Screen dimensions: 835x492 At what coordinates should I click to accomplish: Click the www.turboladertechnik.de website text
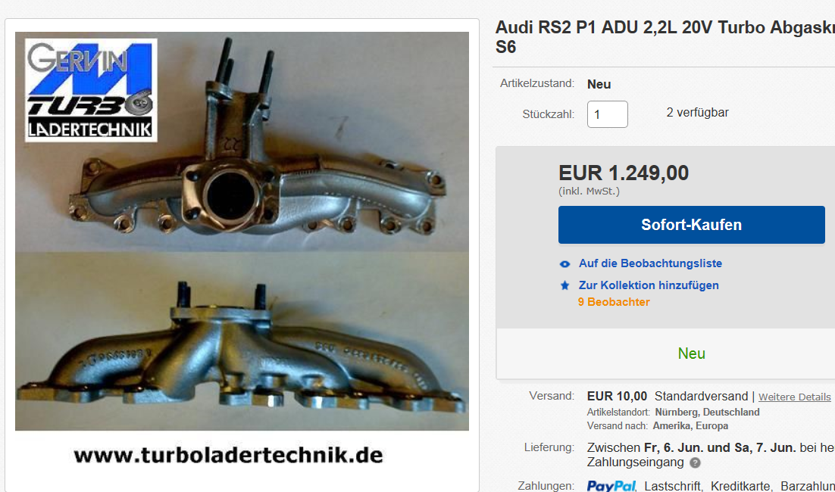click(x=229, y=456)
